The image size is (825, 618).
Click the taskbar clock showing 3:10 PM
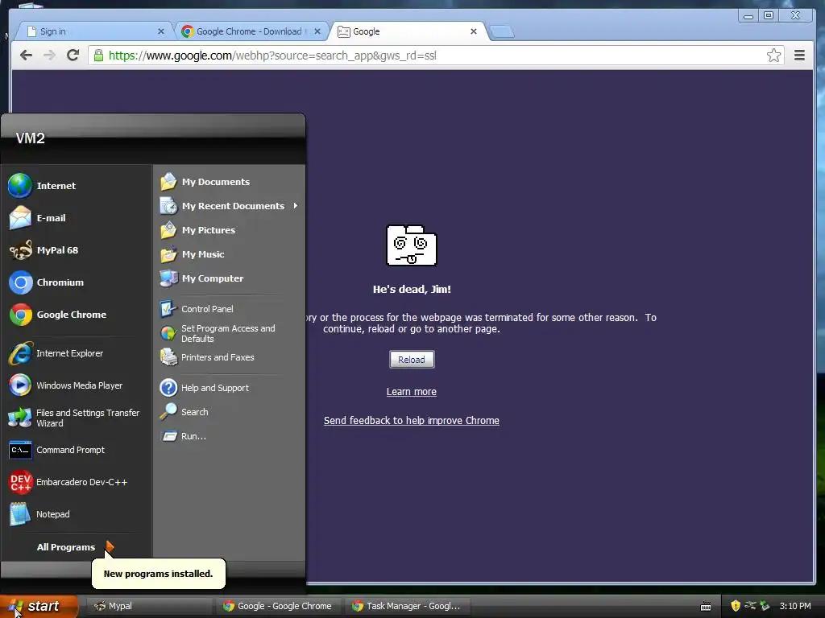[795, 606]
